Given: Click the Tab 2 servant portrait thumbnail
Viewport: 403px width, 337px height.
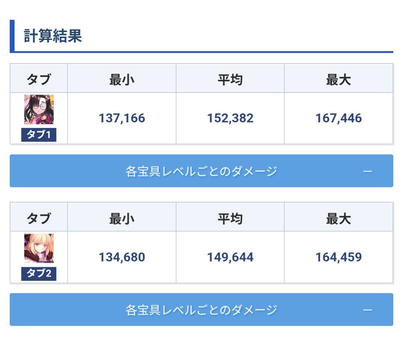Looking at the screenshot, I should (39, 248).
